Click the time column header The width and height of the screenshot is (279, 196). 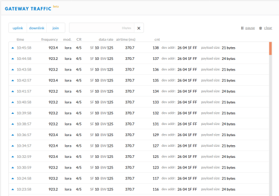point(20,39)
